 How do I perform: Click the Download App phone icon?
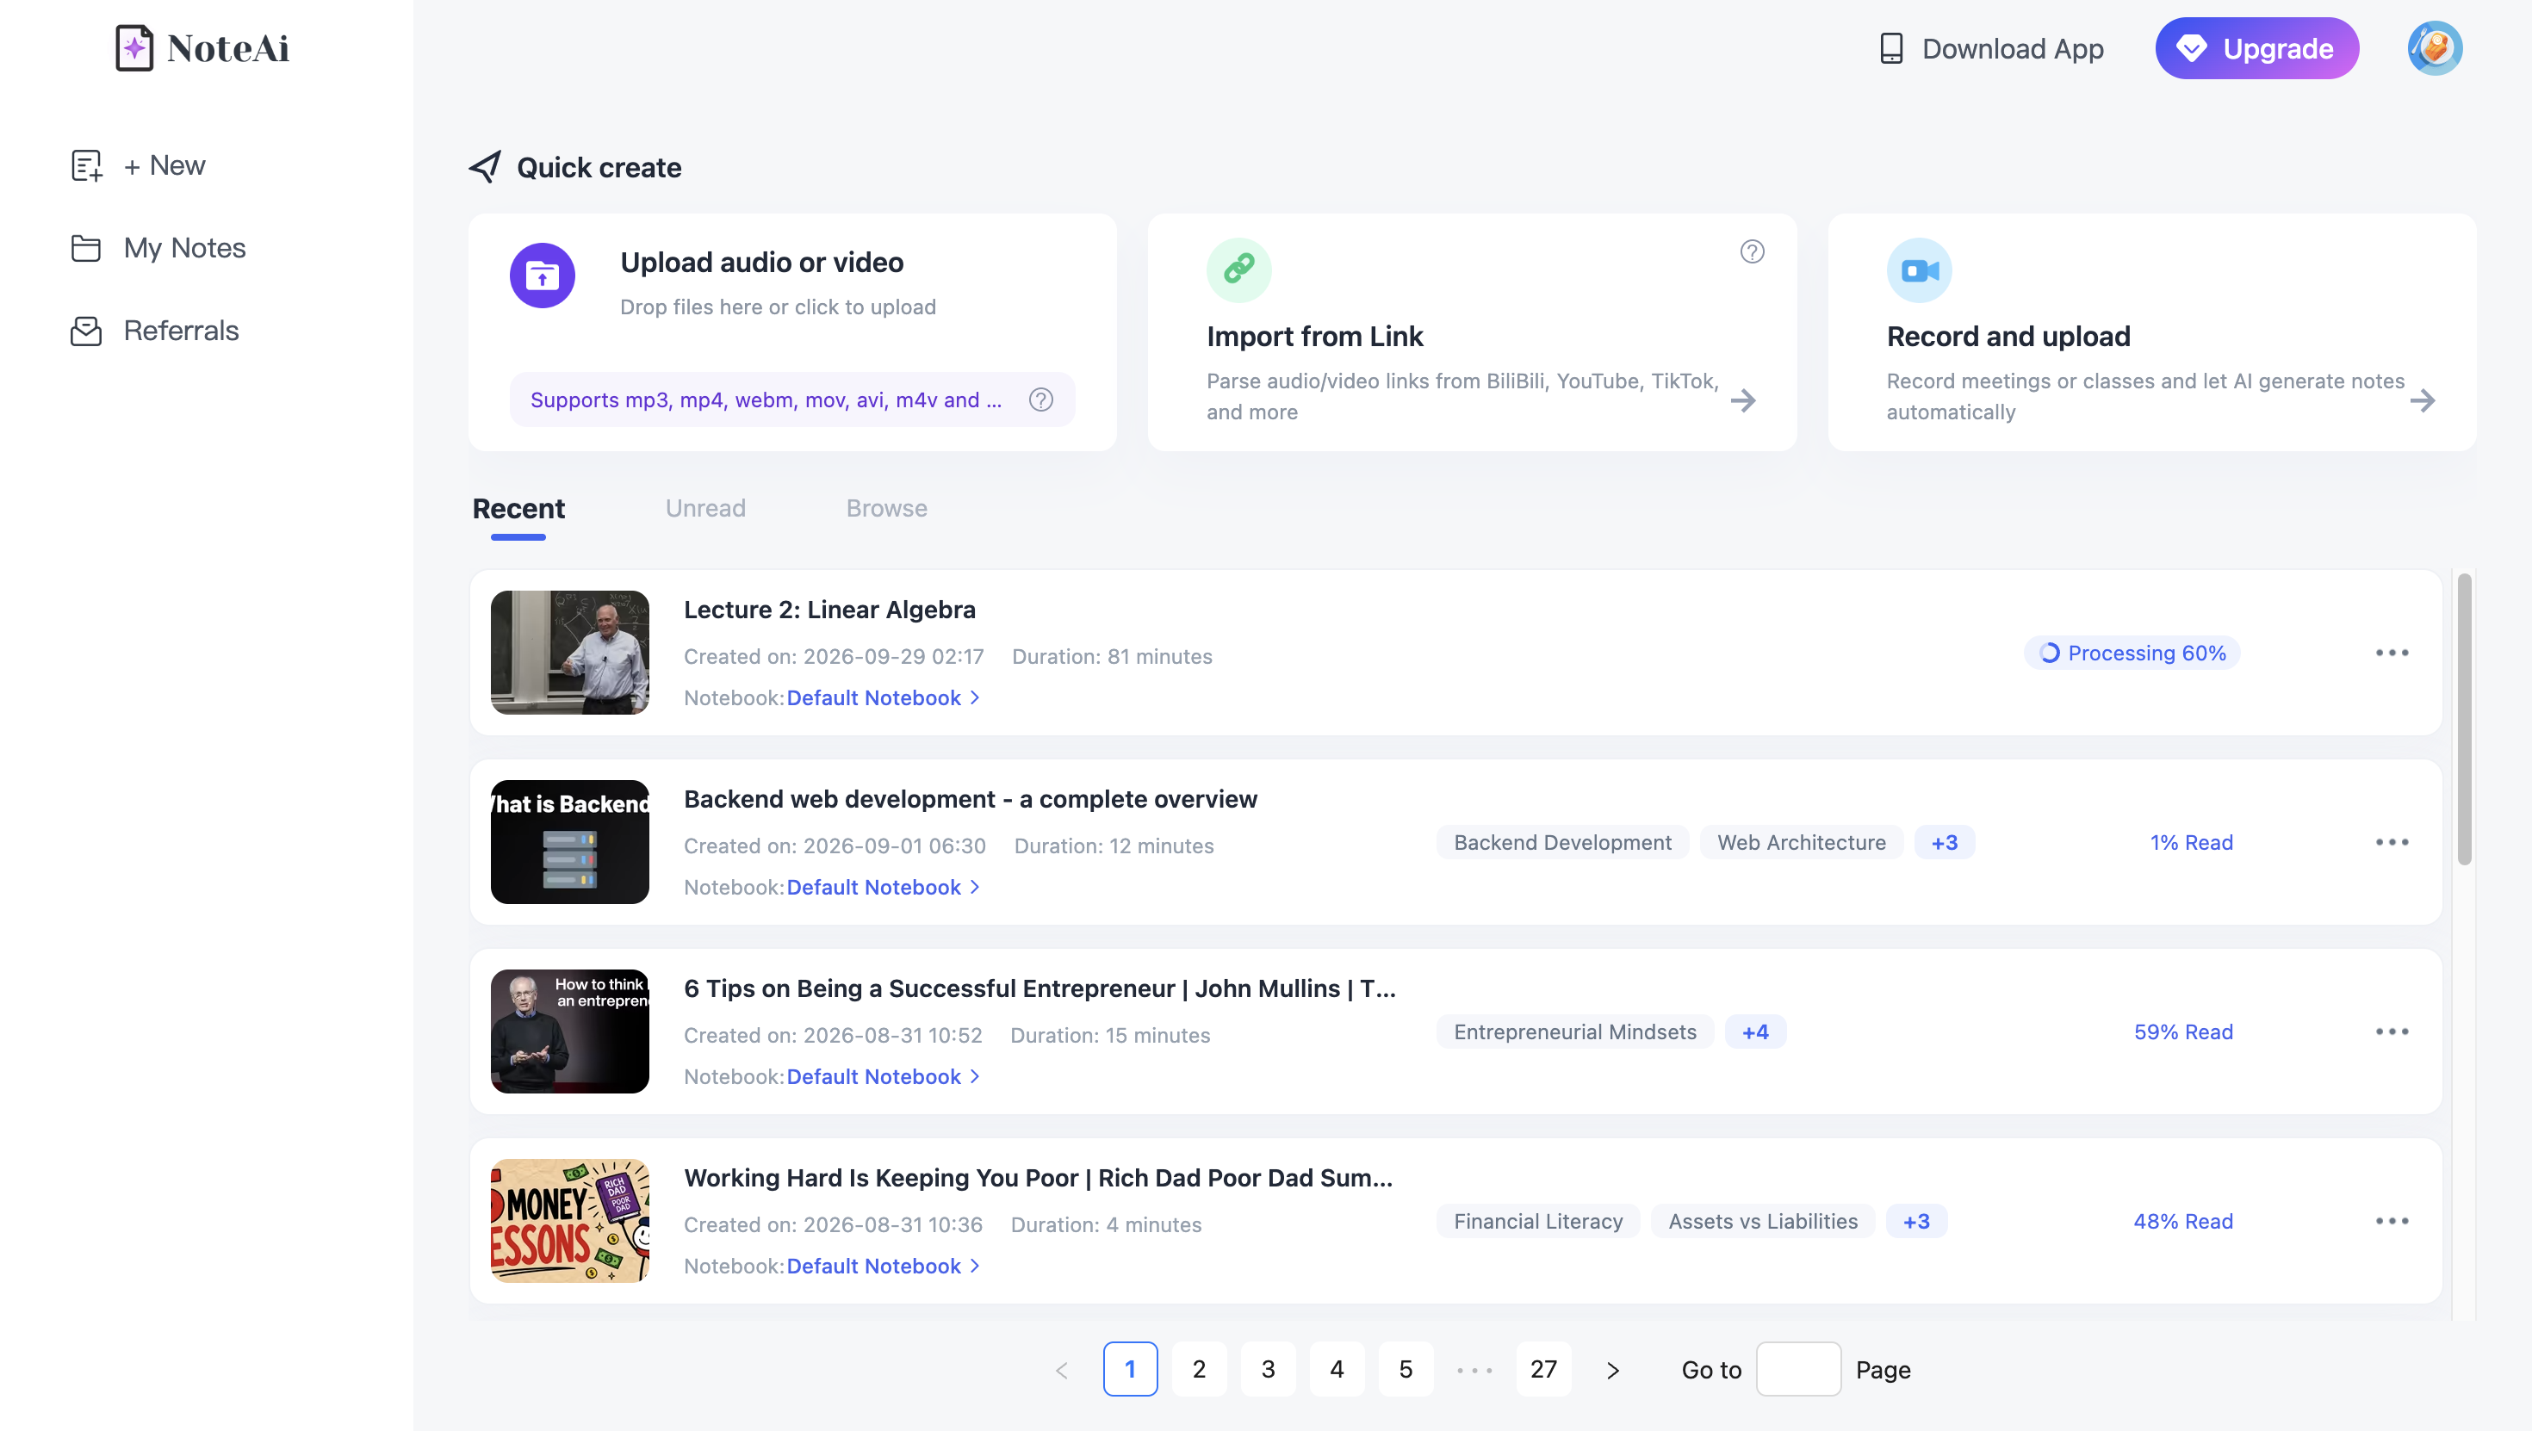(1891, 48)
